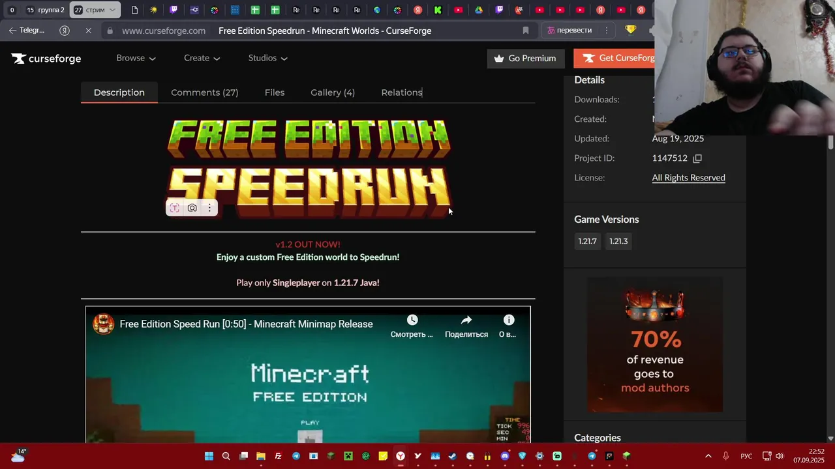Open the Files tab
The image size is (835, 469).
pyautogui.click(x=275, y=92)
